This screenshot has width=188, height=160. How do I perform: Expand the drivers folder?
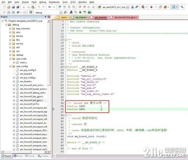click(10, 36)
